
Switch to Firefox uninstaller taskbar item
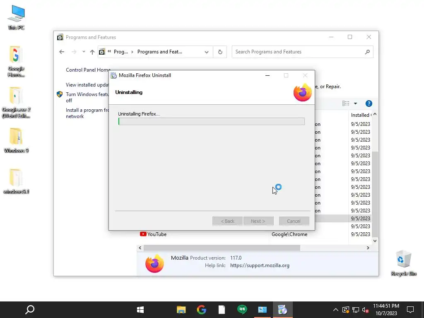coord(282,310)
